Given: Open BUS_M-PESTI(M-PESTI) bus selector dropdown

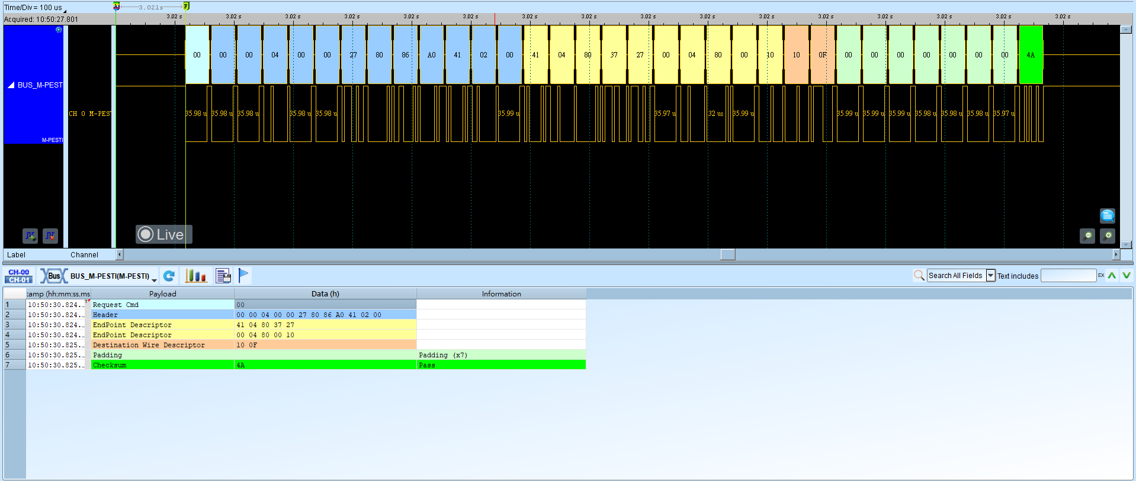Looking at the screenshot, I should pos(113,276).
